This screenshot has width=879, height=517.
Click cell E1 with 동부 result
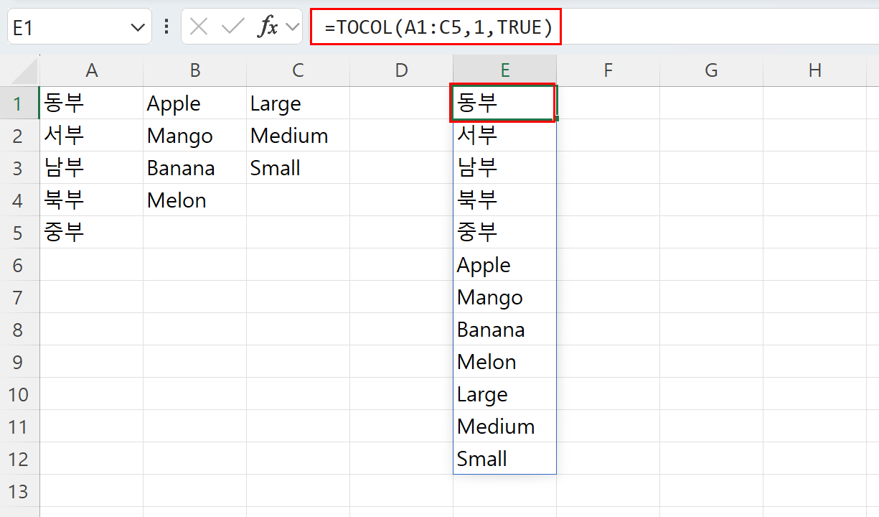(503, 103)
